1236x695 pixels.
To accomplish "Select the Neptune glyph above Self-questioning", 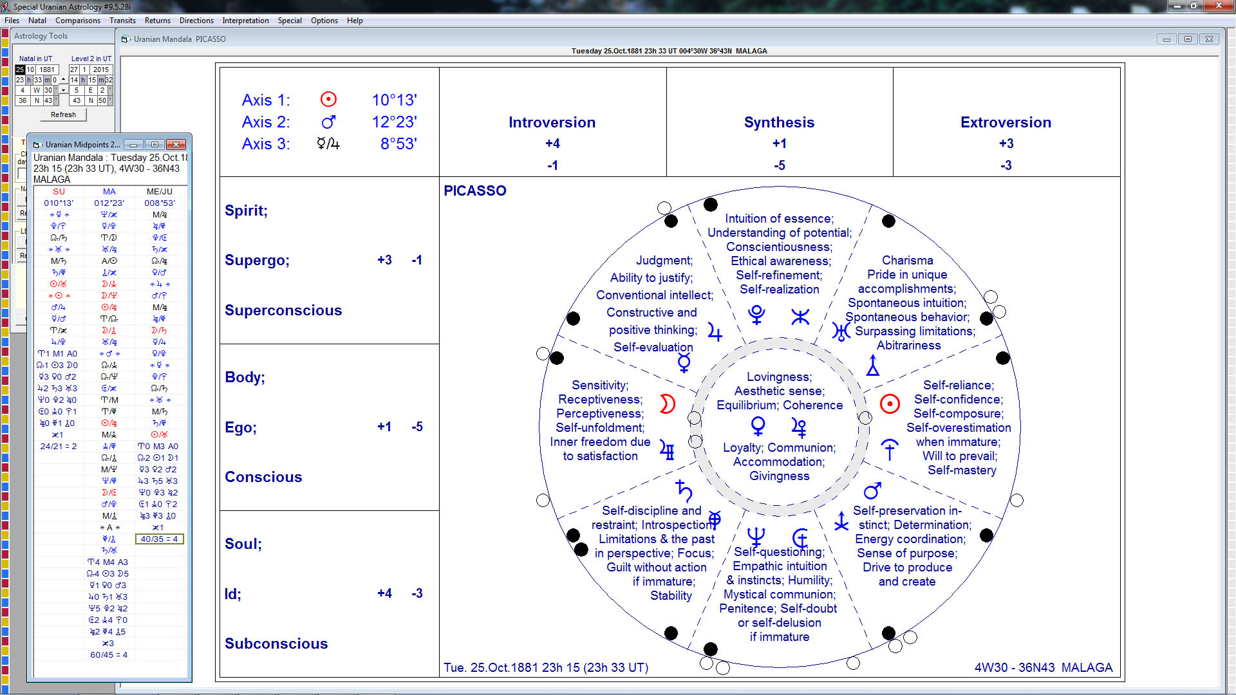I will (x=756, y=537).
